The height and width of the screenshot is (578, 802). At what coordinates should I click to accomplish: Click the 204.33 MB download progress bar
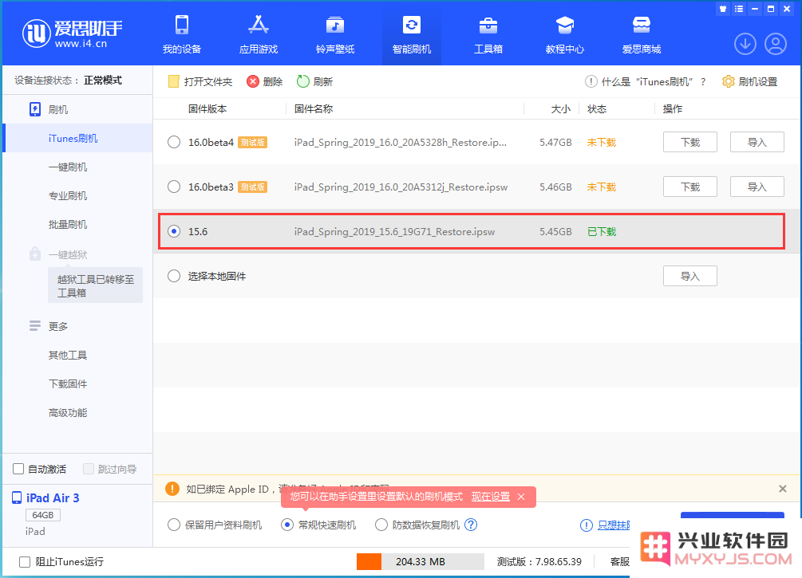point(421,561)
